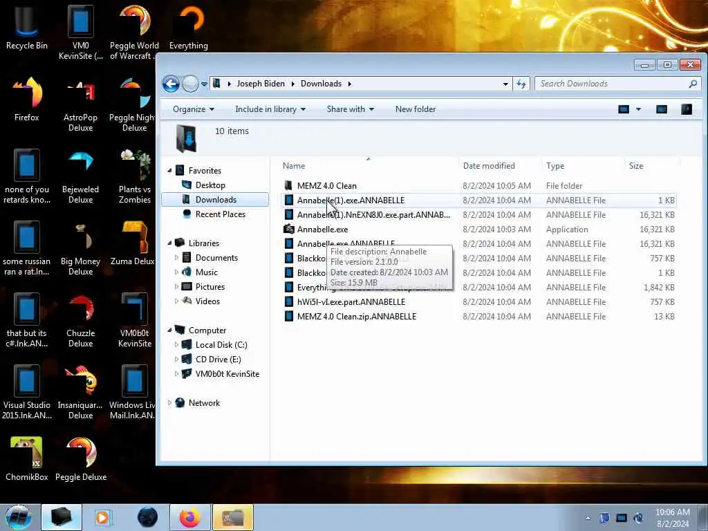
Task: Click the Explorer Back arrow button
Action: point(171,84)
